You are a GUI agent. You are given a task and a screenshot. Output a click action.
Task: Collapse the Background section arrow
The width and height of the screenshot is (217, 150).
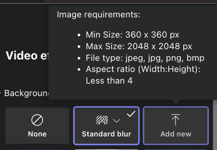point(1,93)
